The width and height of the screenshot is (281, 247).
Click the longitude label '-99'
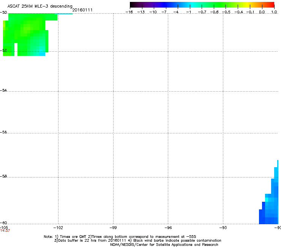[x=113, y=228]
